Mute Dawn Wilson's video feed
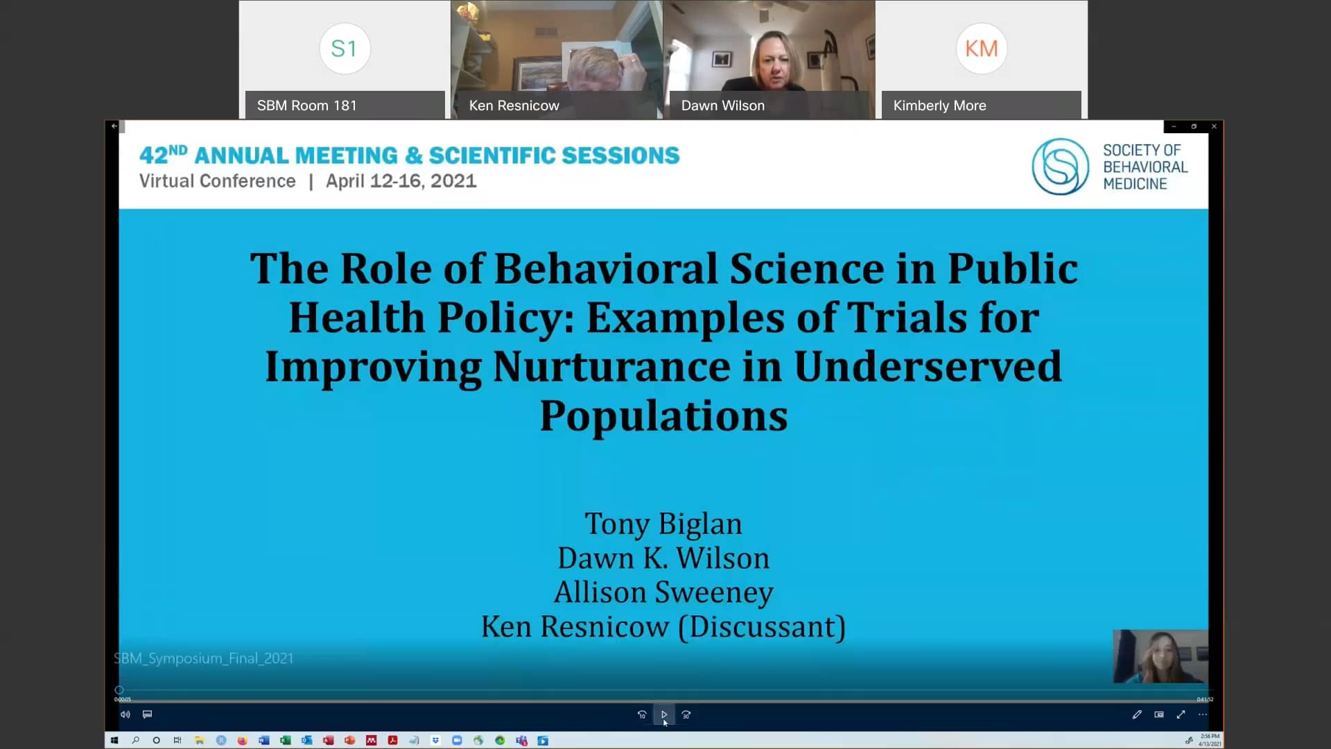This screenshot has height=749, width=1331. 769,59
